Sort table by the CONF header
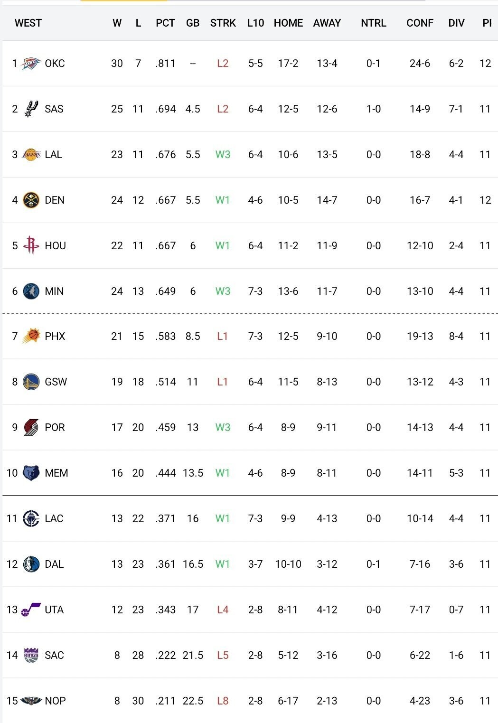Screen dimensions: 498x723 [x=420, y=23]
